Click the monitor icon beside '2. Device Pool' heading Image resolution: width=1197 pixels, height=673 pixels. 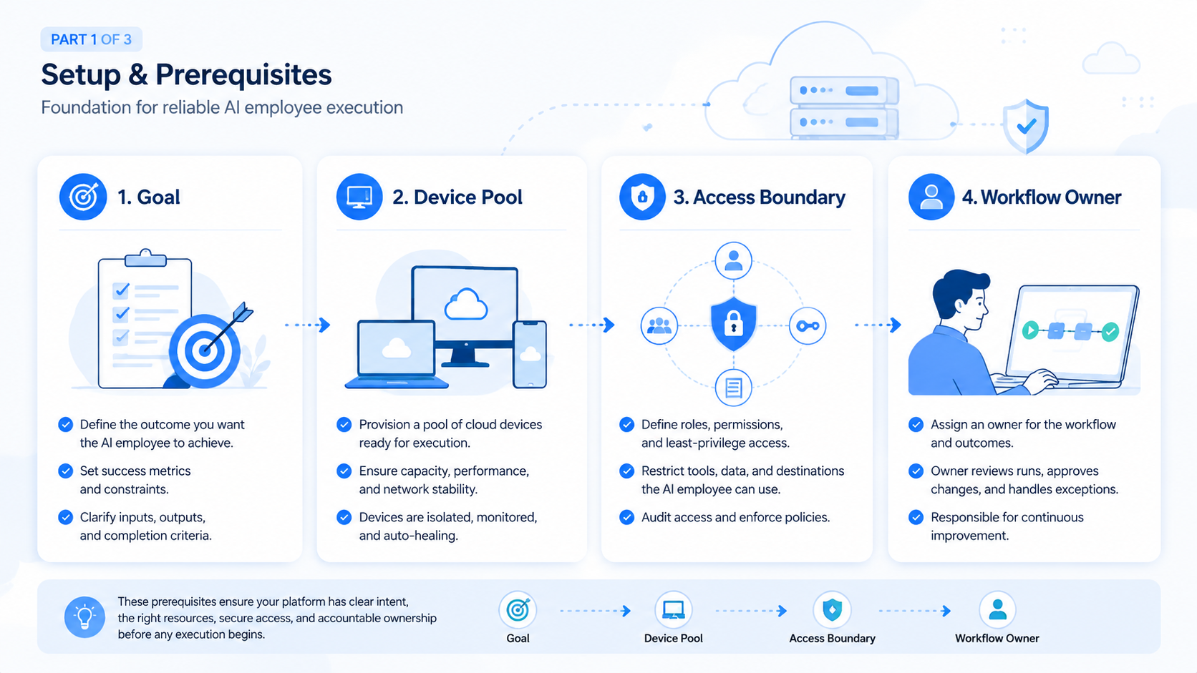pos(359,197)
